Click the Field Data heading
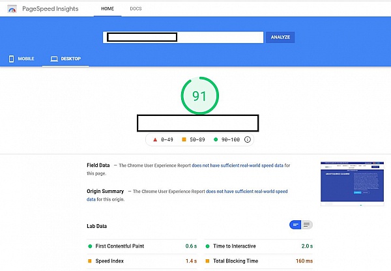The image size is (391, 271). (x=98, y=165)
